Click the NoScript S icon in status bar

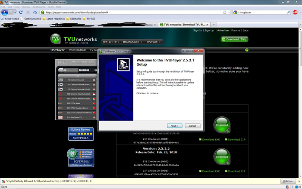click(x=287, y=187)
